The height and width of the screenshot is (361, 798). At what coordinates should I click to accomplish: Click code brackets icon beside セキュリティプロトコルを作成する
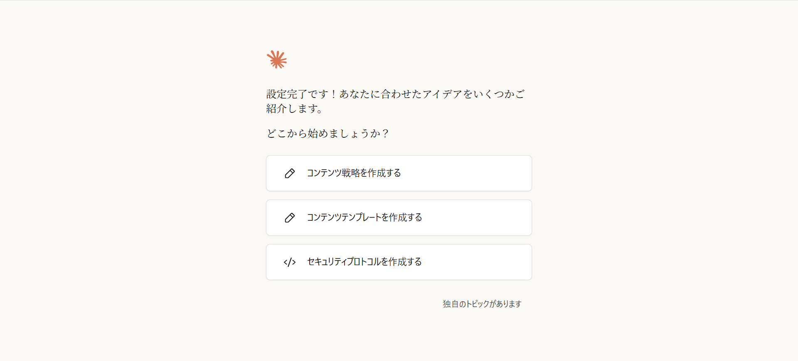[290, 262]
